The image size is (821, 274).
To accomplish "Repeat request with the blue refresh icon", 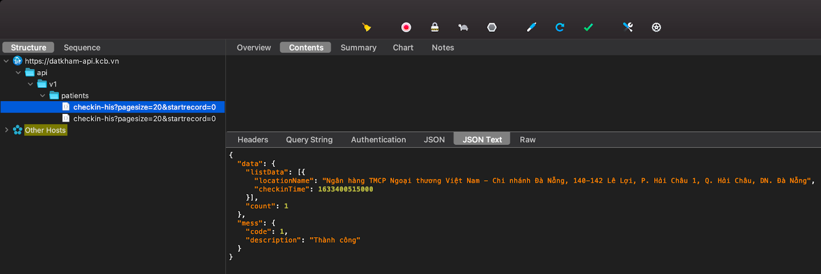I will click(560, 27).
